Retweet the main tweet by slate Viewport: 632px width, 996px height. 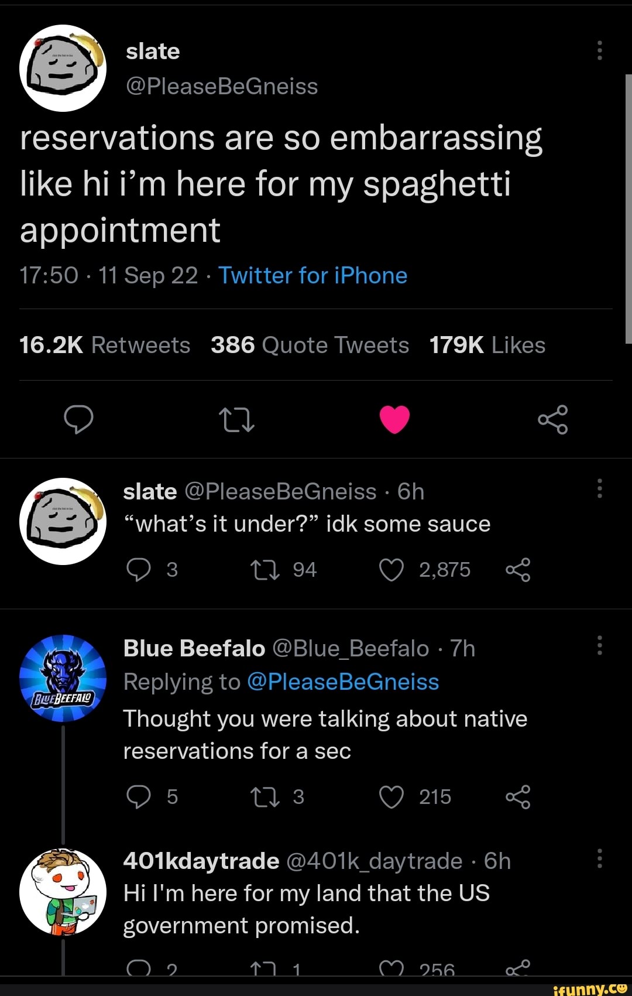pyautogui.click(x=236, y=420)
